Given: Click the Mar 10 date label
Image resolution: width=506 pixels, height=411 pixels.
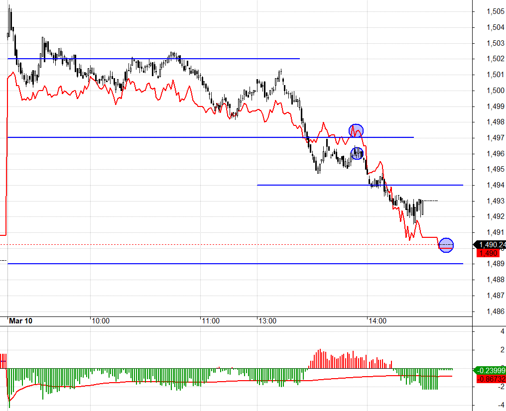Looking at the screenshot, I should [x=22, y=321].
